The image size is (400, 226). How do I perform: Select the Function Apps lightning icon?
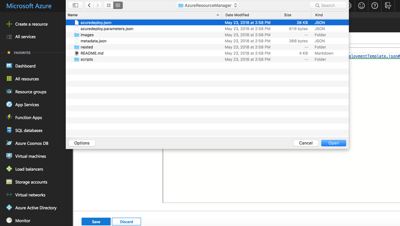pyautogui.click(x=9, y=118)
